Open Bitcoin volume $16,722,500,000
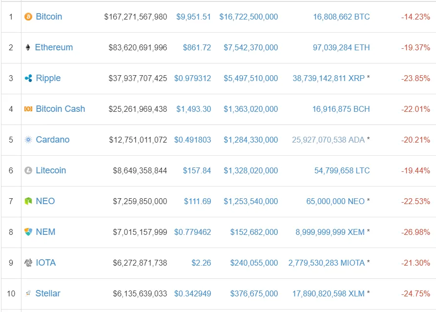436x312 pixels. click(249, 17)
